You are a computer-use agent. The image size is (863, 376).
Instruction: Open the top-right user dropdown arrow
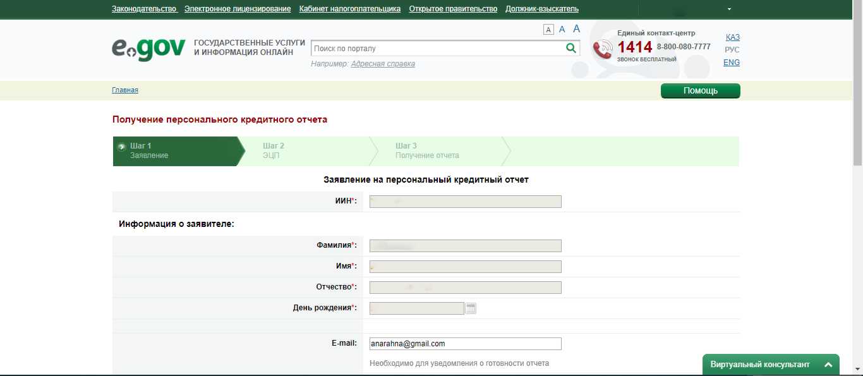pyautogui.click(x=729, y=9)
